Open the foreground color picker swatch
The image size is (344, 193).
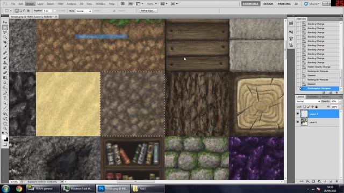[4, 137]
